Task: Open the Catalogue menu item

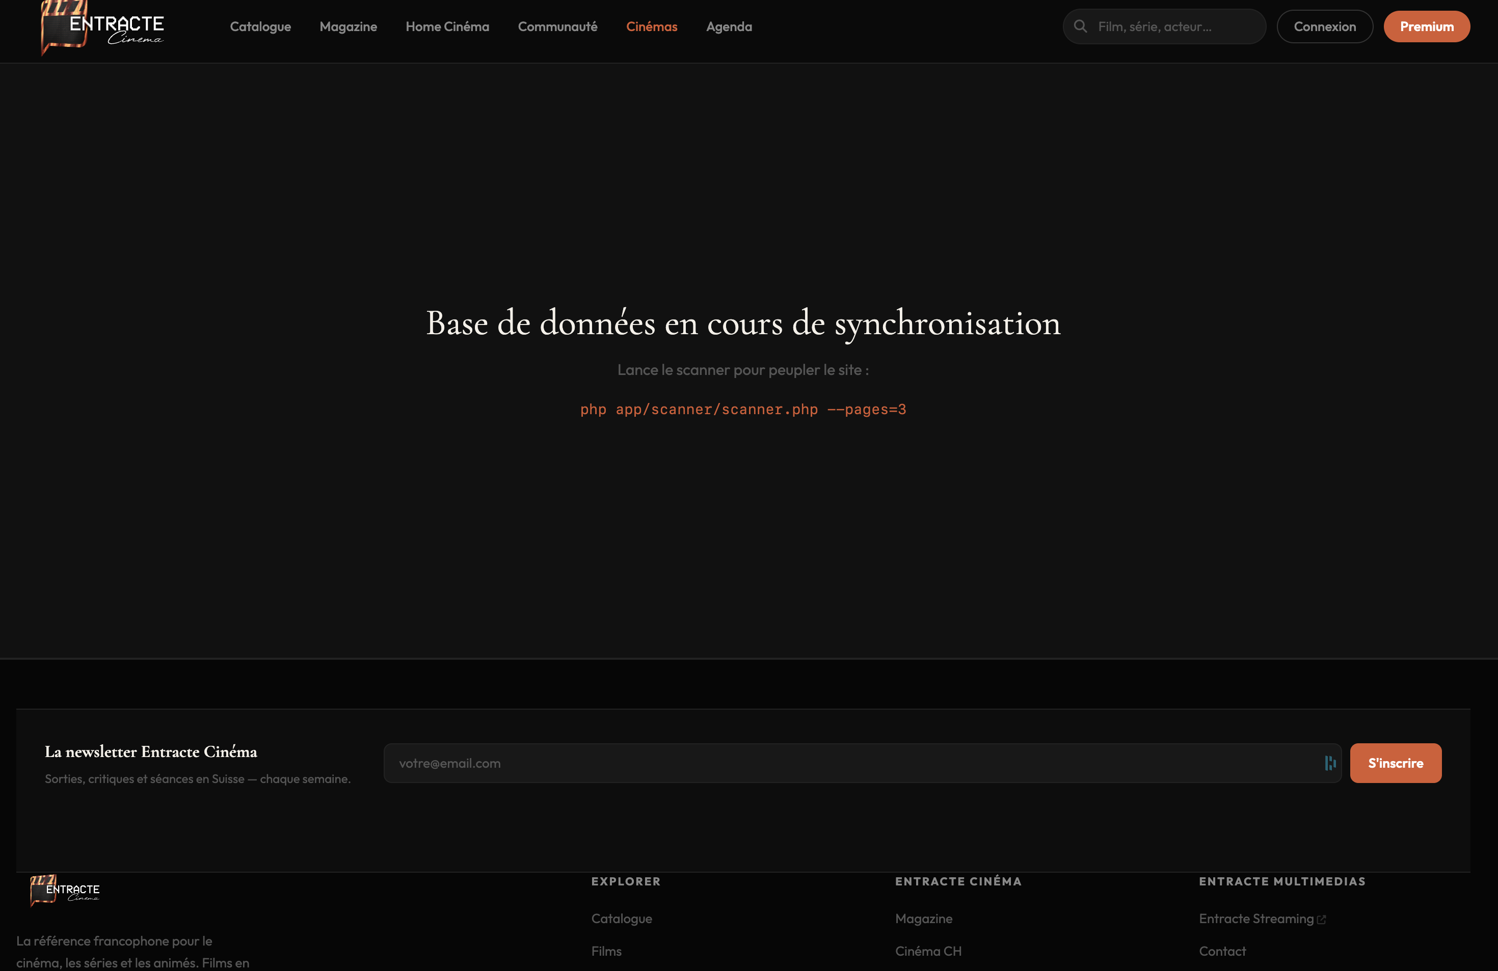Action: (260, 26)
